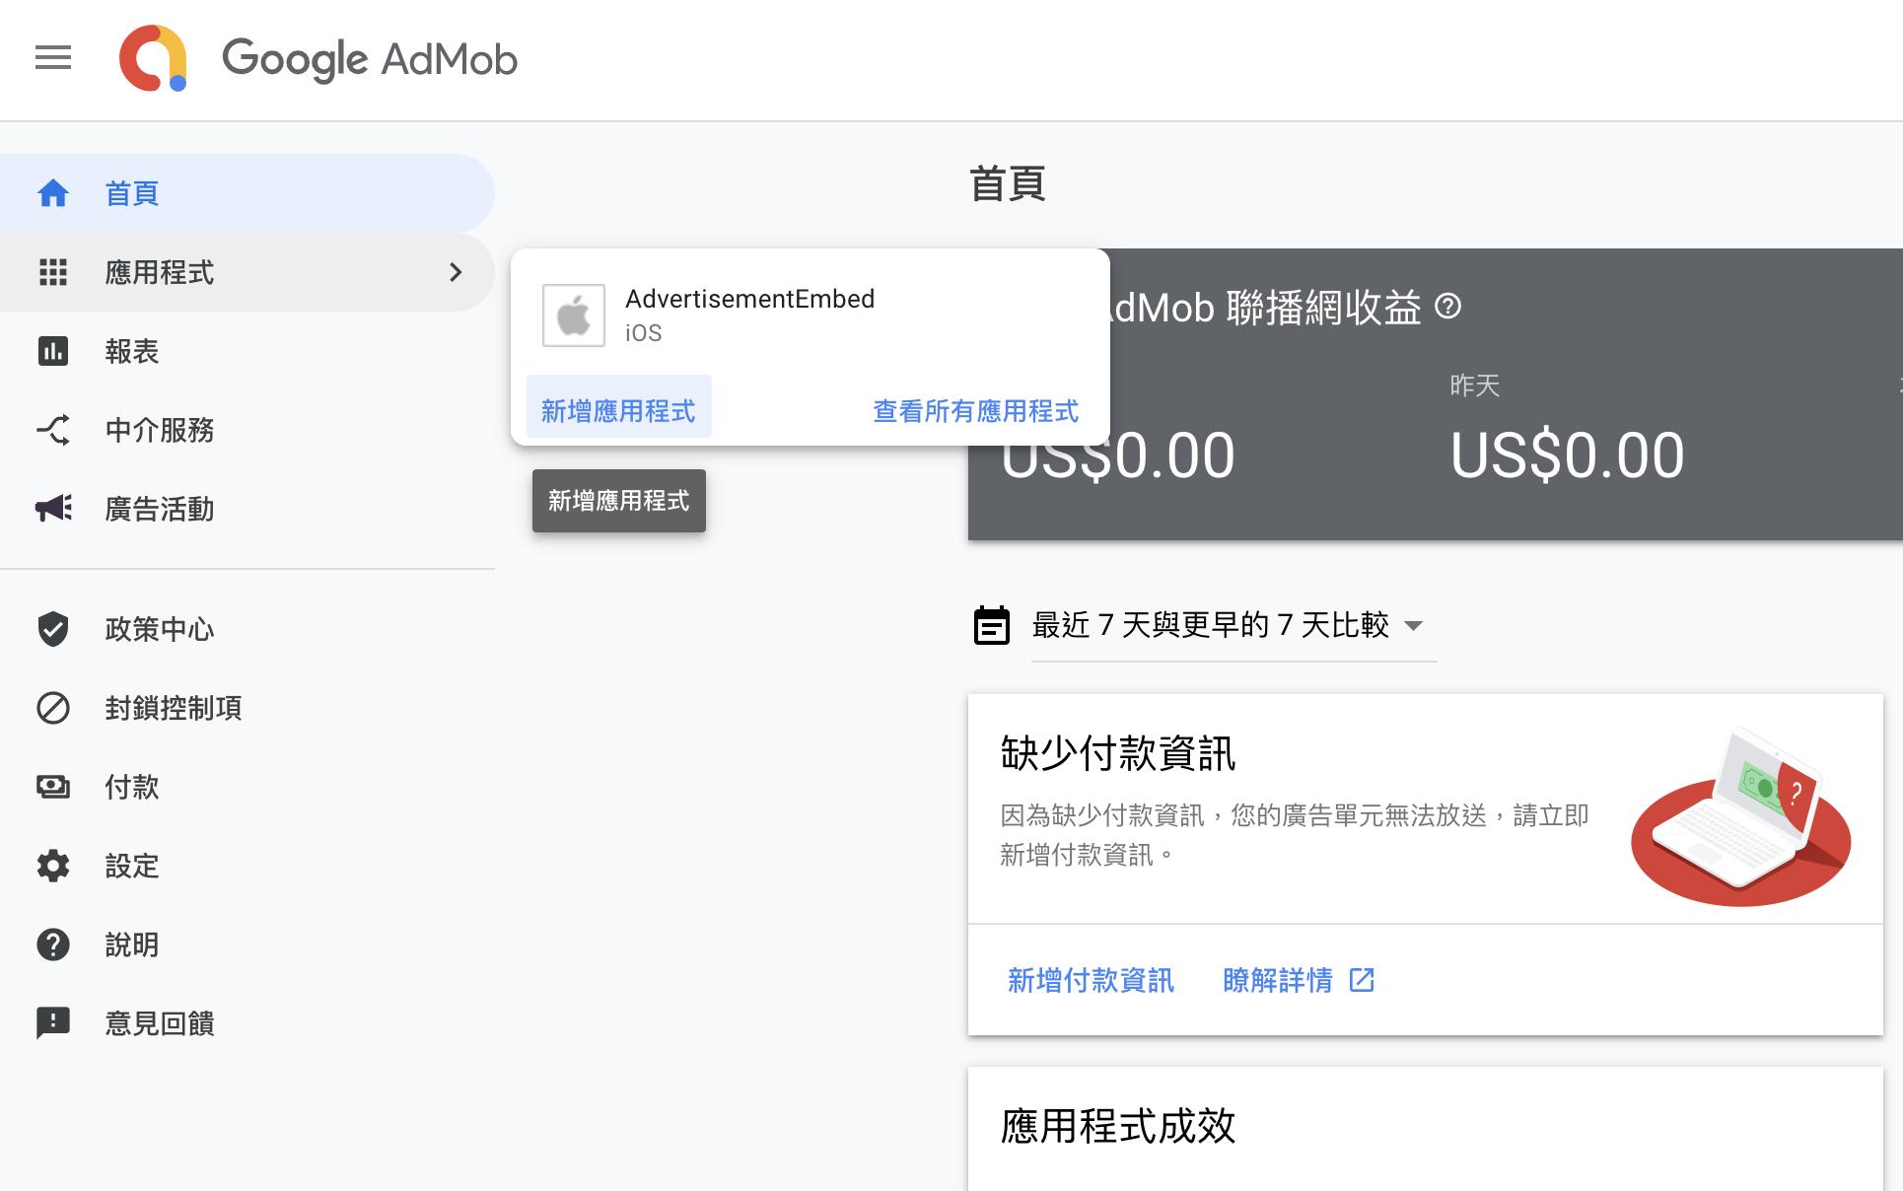Click 瞭解詳情 link

(x=1278, y=980)
